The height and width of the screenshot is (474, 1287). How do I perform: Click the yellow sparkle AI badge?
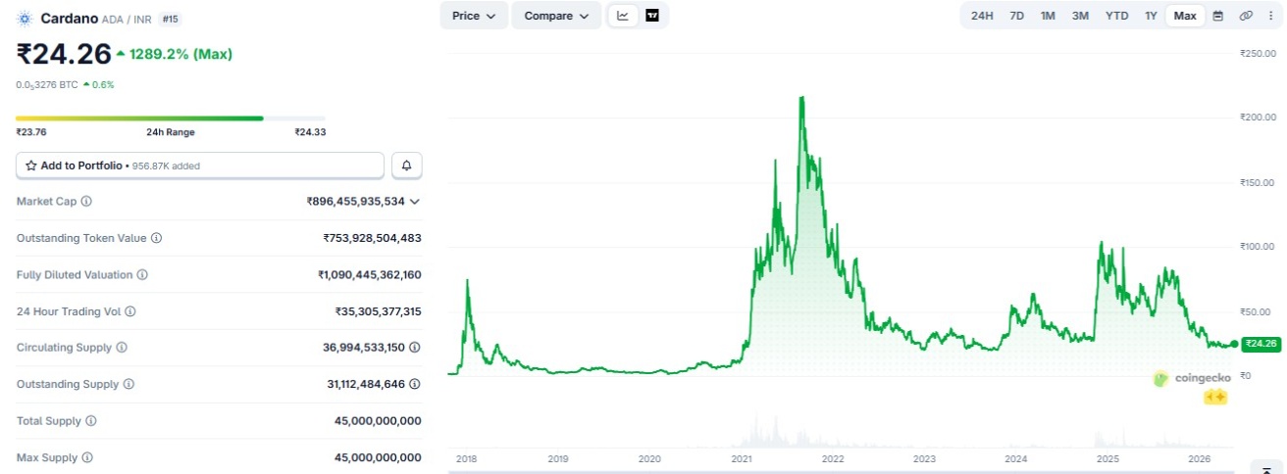(x=1214, y=397)
